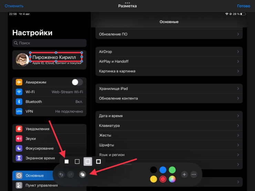The width and height of the screenshot is (255, 191).
Task: Choose the thick outlined square style
Action: pos(99,161)
